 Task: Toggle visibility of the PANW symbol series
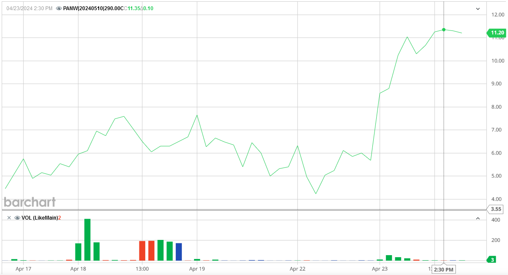click(59, 7)
